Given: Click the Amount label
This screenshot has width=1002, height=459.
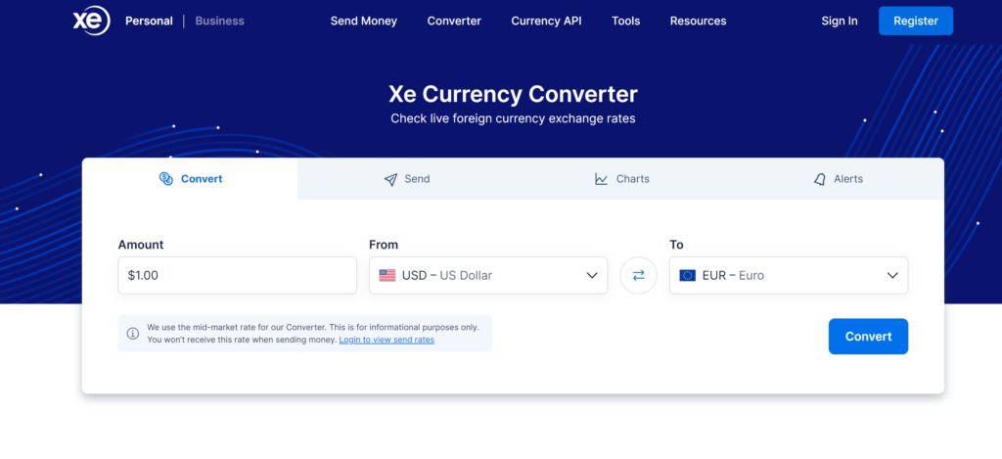Looking at the screenshot, I should point(141,245).
